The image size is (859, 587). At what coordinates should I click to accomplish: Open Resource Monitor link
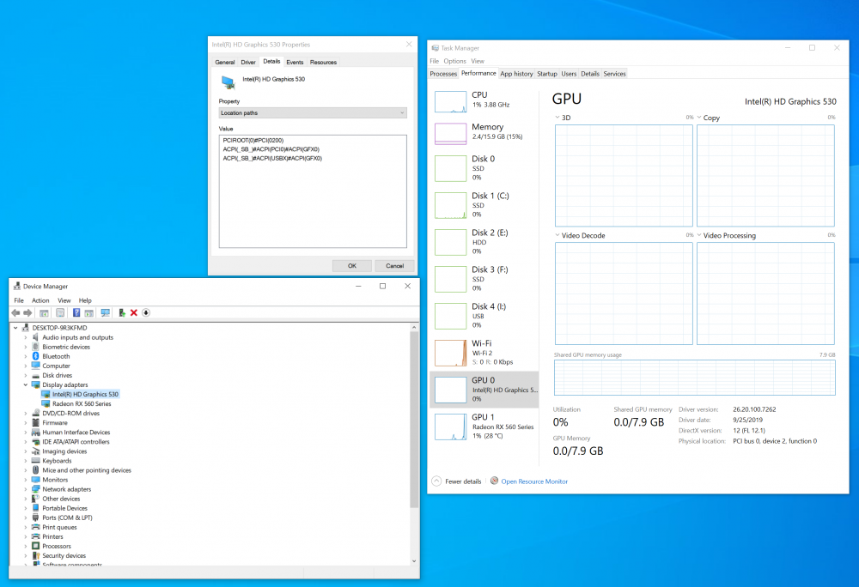[534, 481]
